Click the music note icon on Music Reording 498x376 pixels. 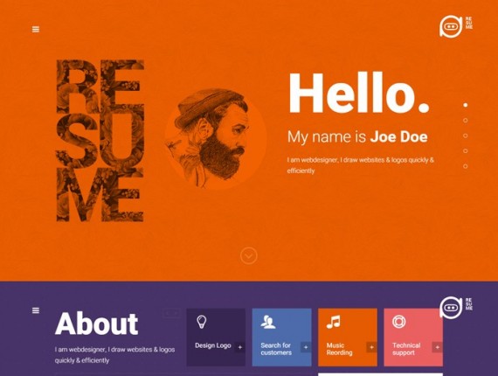coord(334,322)
